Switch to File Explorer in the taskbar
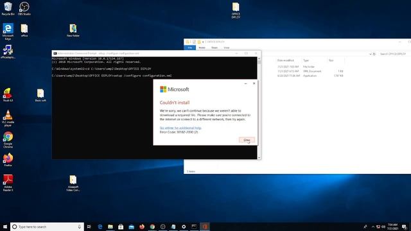 (x=110, y=227)
